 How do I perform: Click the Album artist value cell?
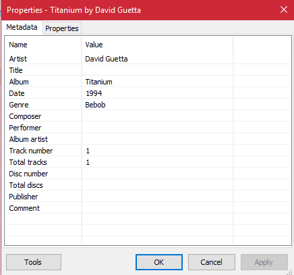158,139
